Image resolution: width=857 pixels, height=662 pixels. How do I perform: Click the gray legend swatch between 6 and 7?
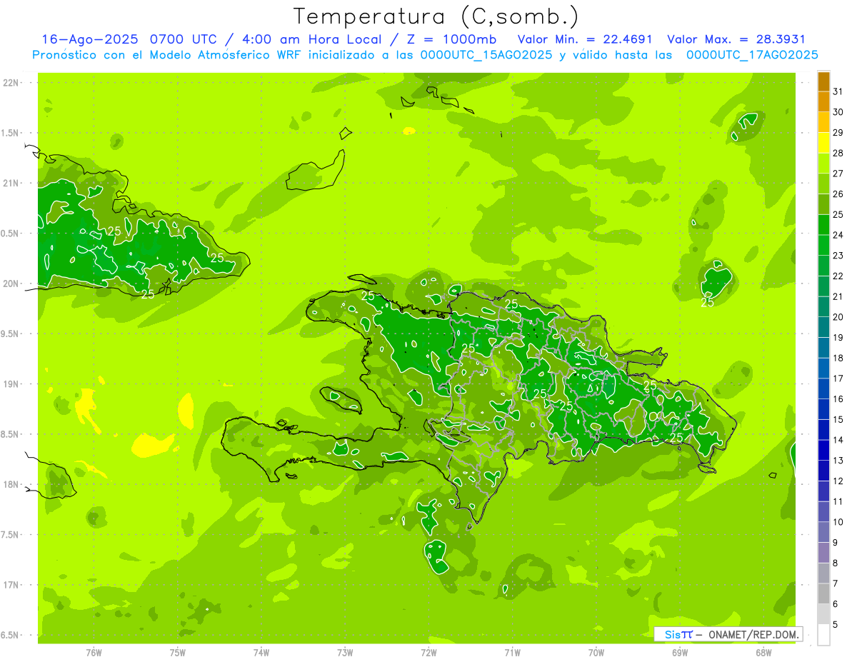point(823,593)
